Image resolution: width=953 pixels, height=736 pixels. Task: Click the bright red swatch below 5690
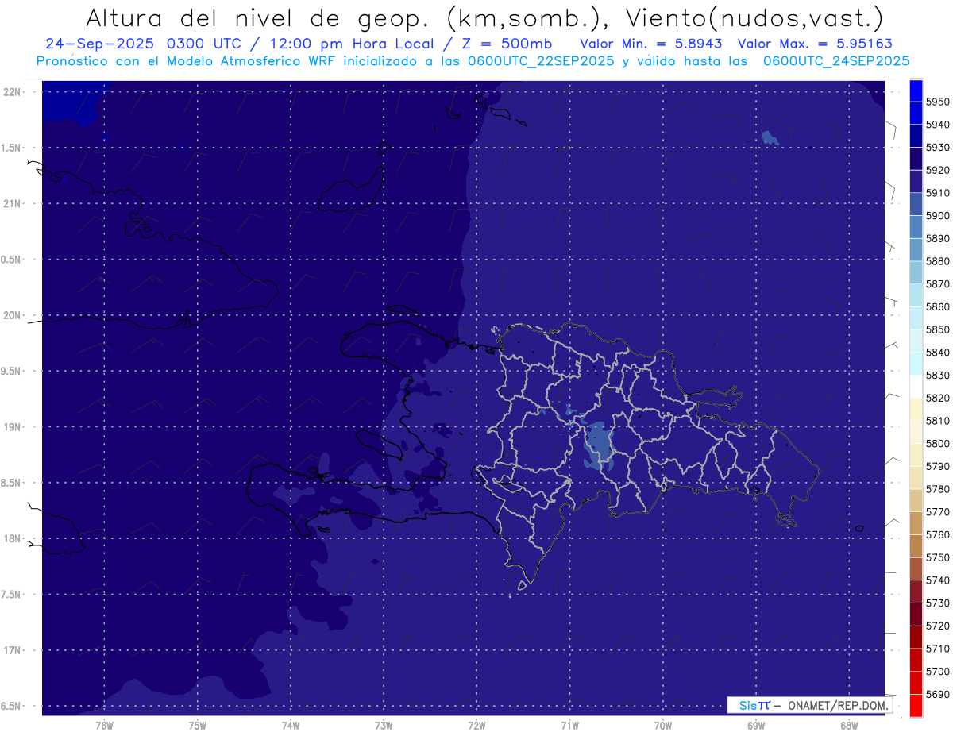click(x=915, y=705)
